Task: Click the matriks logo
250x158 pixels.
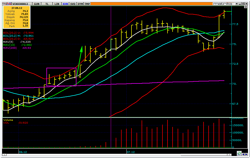Action: click(x=223, y=4)
